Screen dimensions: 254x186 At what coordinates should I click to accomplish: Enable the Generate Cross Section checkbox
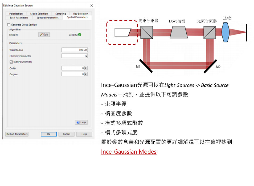(x=9, y=25)
